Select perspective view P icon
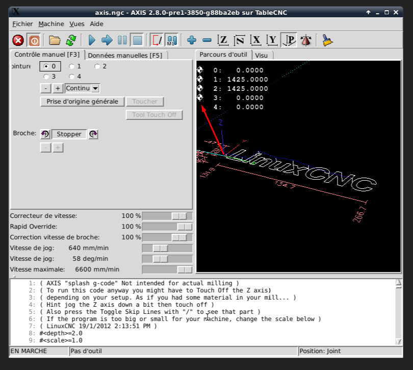 [x=289, y=40]
